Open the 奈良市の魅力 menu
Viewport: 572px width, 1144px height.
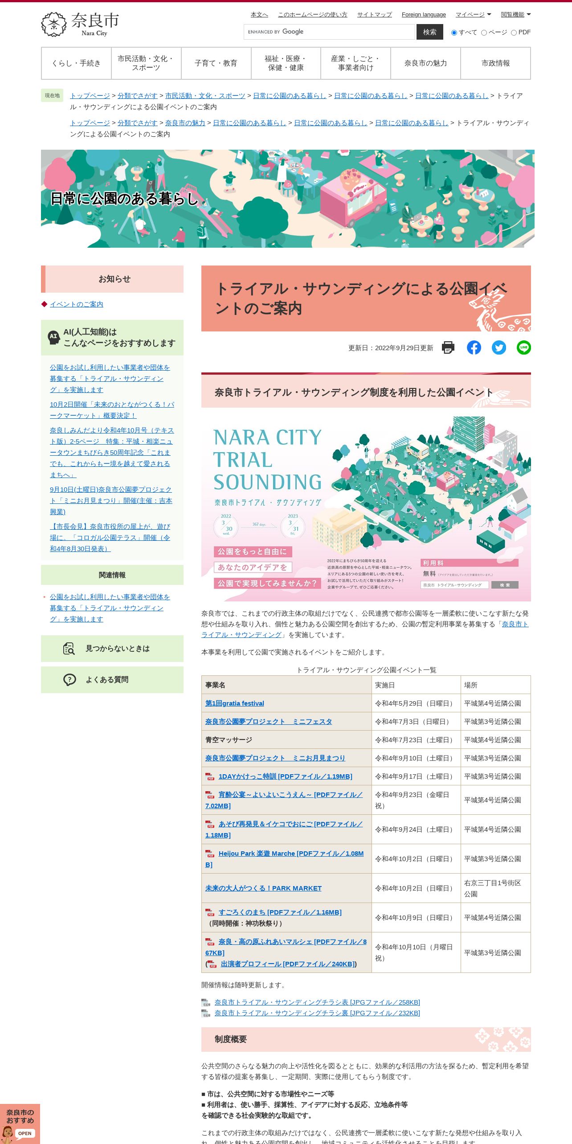pyautogui.click(x=425, y=63)
